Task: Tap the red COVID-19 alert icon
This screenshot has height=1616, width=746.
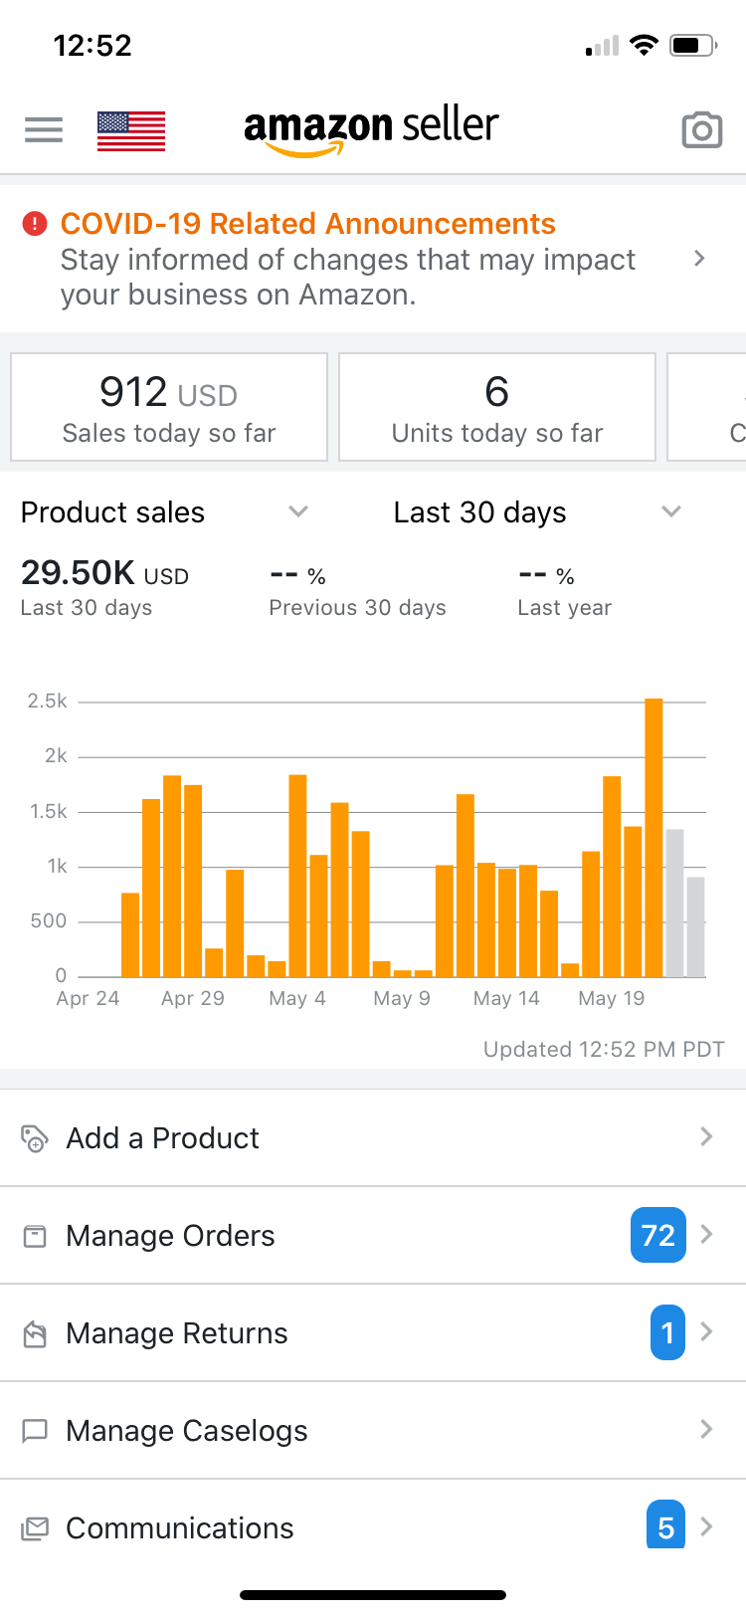Action: (35, 224)
